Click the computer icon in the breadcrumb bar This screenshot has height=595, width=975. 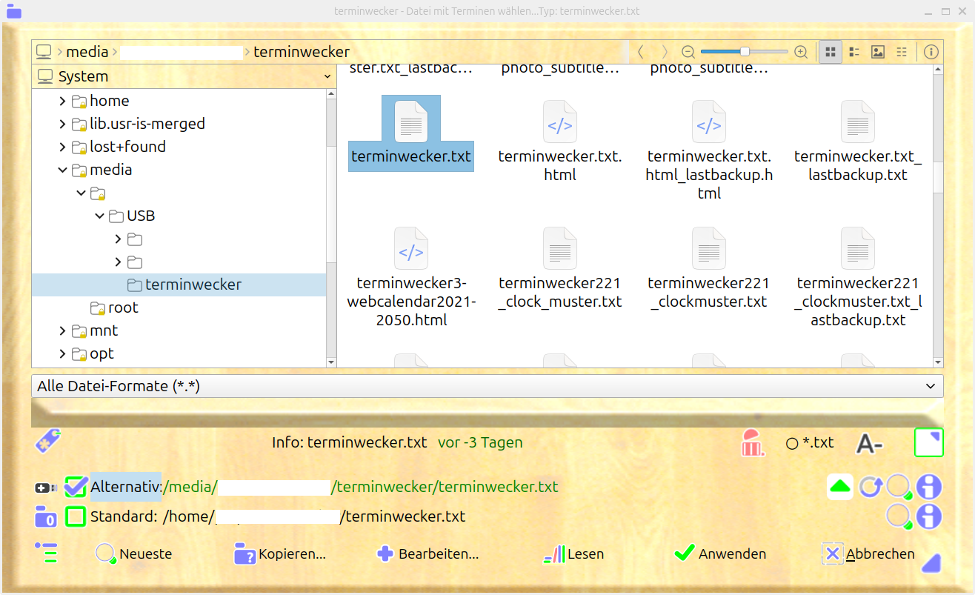pos(44,52)
